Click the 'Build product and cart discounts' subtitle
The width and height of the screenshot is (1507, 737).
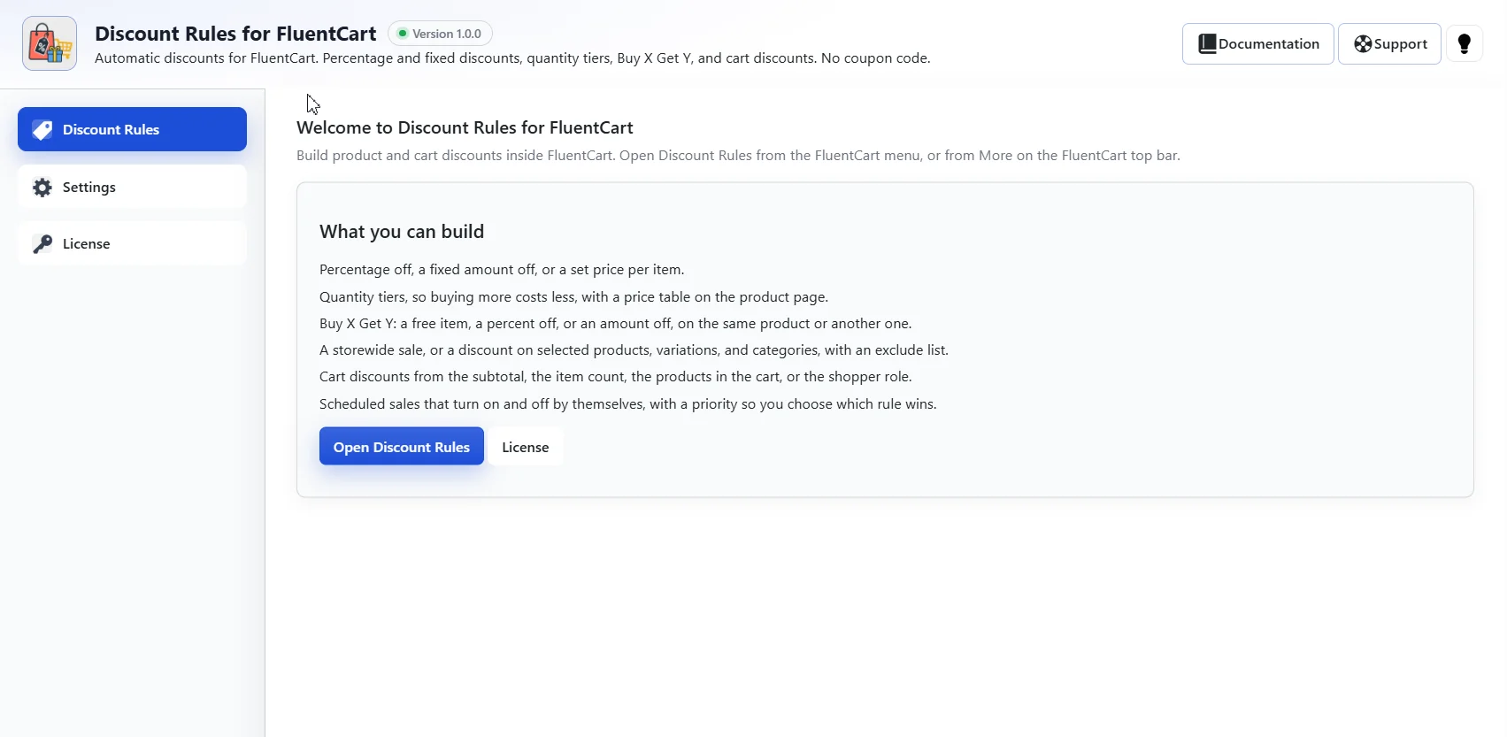[738, 156]
